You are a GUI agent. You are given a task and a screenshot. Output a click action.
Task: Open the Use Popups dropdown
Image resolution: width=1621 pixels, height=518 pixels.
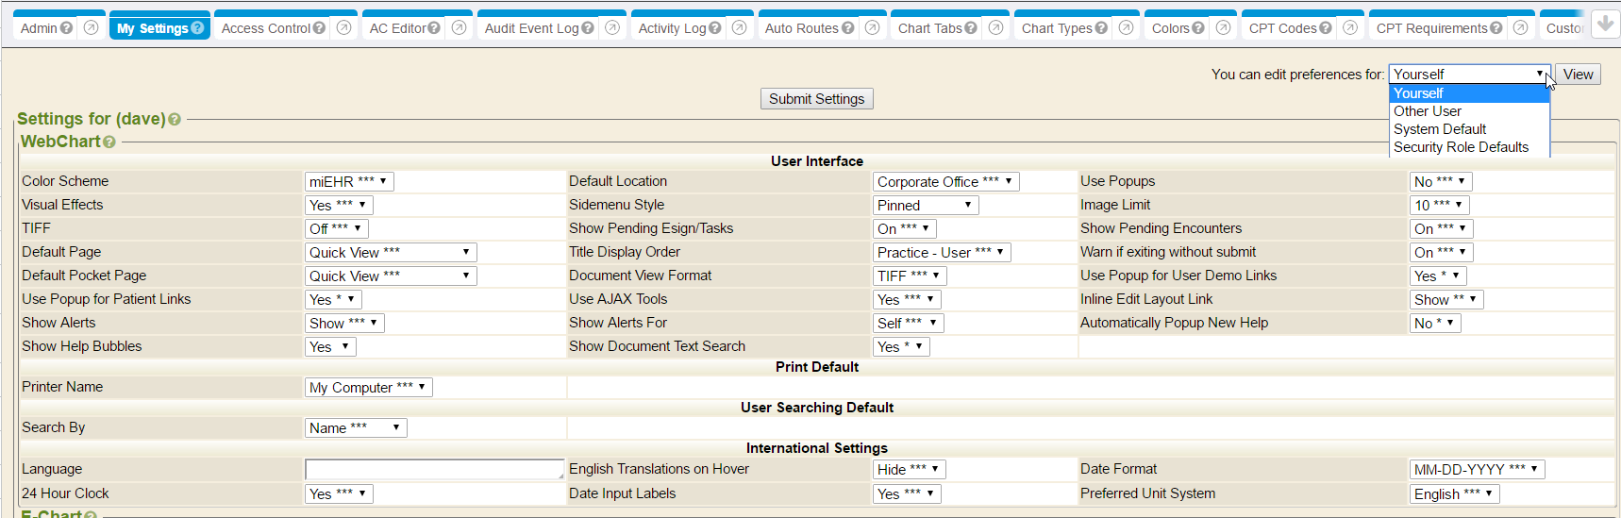click(x=1440, y=181)
